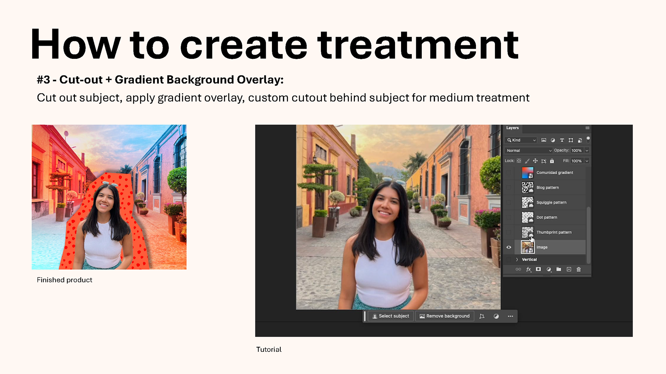The height and width of the screenshot is (374, 666).
Task: Click the link layers icon
Action: tap(518, 269)
